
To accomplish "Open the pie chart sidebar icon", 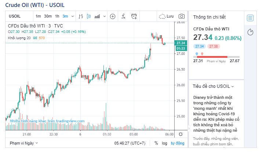I will 250,32.
